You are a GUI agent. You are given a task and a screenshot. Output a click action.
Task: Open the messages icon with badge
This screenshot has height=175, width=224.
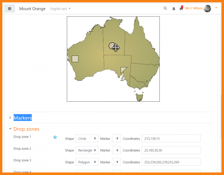pyautogui.click(x=181, y=8)
